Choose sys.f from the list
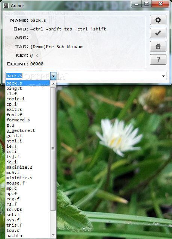 tap(28, 220)
